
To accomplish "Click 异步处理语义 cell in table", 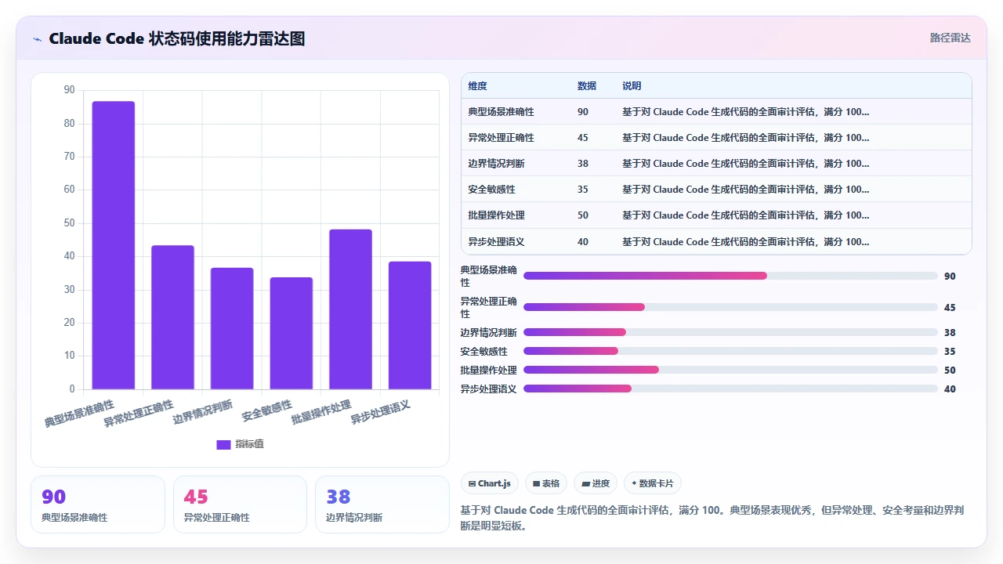I will [496, 242].
